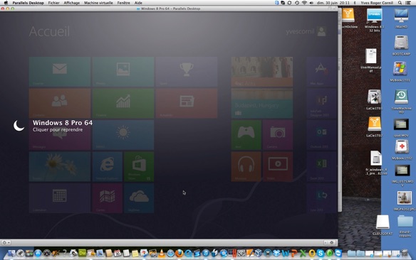Click the settings gear at the status bar's right end
Viewport: 416px width, 260px height.
click(x=332, y=242)
